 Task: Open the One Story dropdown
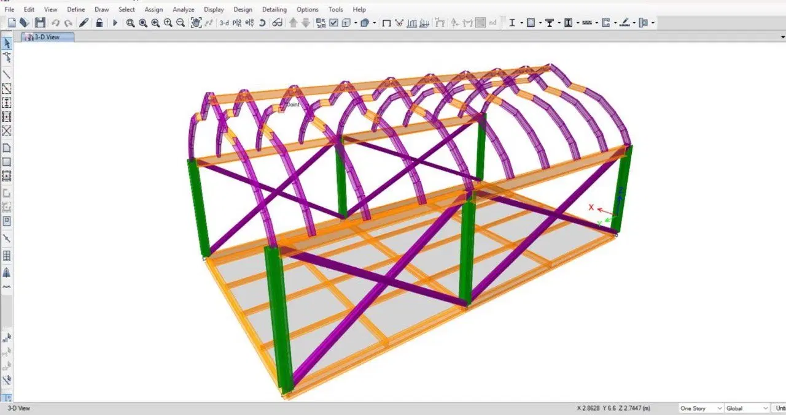(700, 408)
